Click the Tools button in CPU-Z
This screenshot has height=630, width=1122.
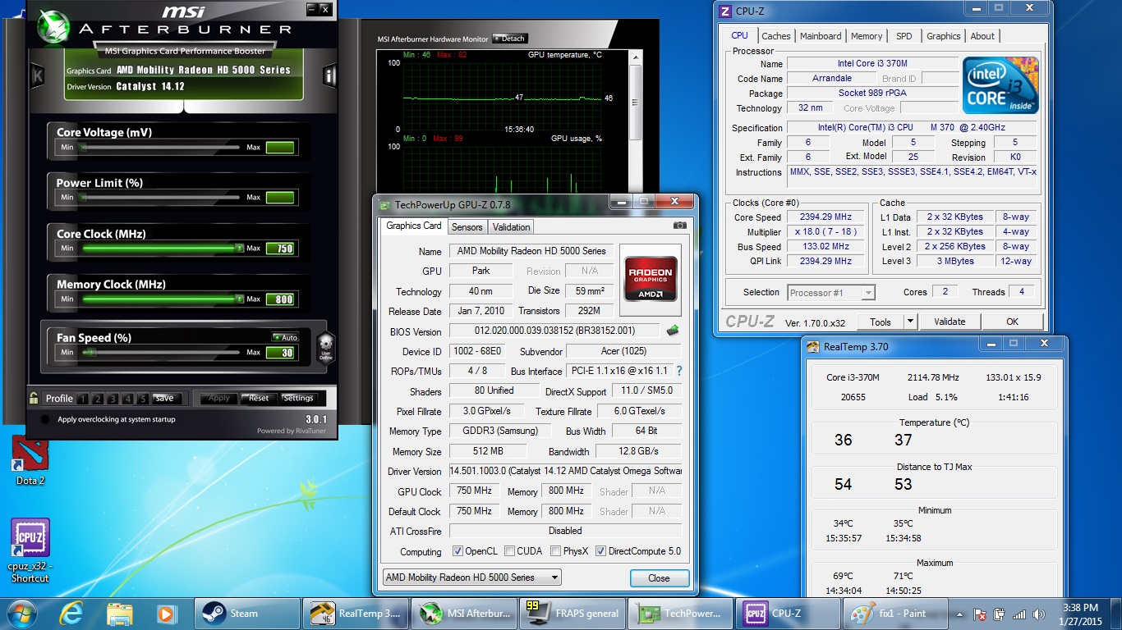[x=881, y=322]
